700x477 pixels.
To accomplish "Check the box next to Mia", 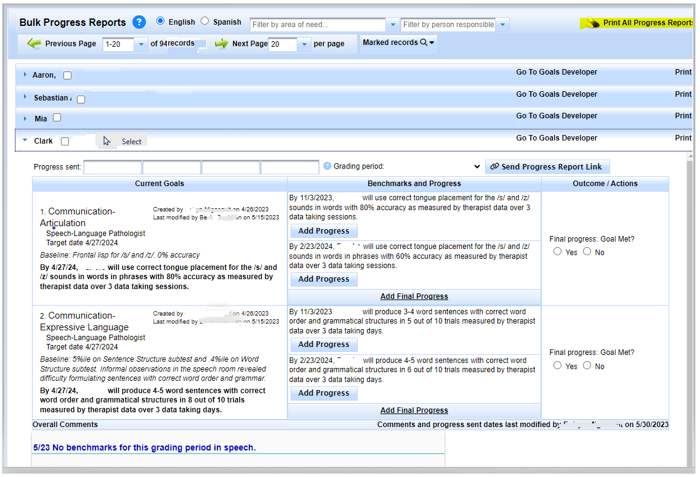I will coord(57,118).
